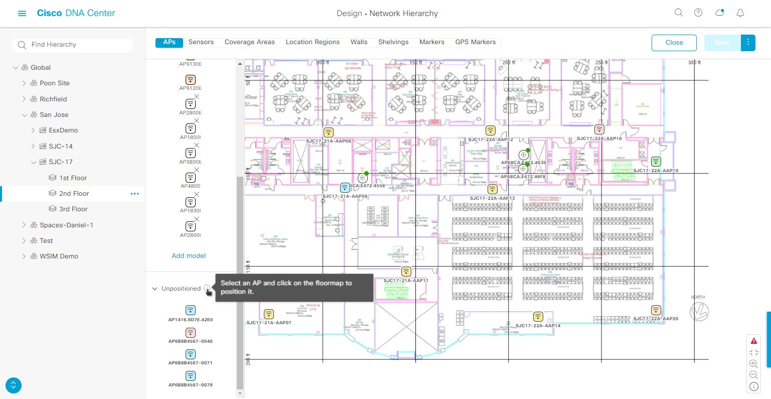Switch to the Markers tab
The width and height of the screenshot is (771, 399).
point(432,42)
